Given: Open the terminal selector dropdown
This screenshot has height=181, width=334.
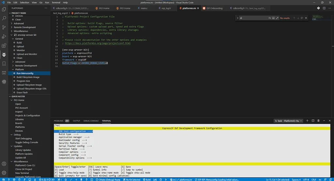Looking at the screenshot, I should point(288,121).
